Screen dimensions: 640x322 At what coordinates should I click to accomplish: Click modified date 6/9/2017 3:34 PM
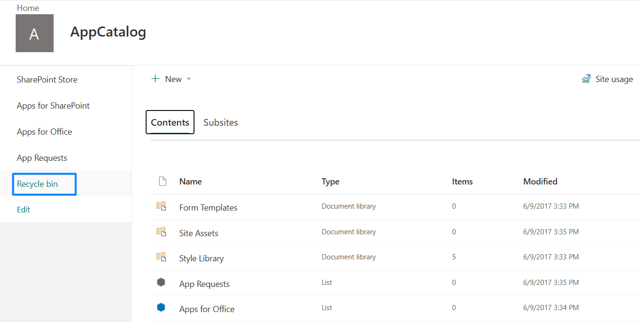coord(551,308)
